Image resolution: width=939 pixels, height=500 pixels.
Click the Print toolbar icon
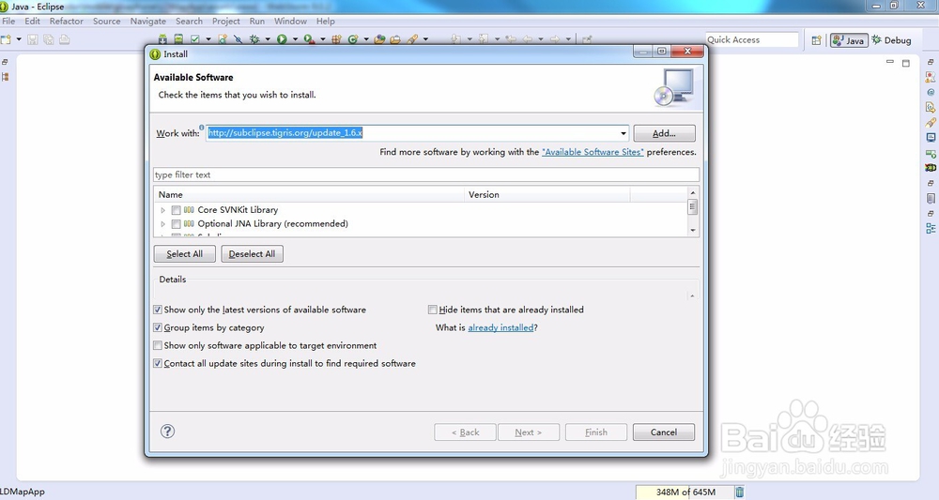(x=64, y=39)
